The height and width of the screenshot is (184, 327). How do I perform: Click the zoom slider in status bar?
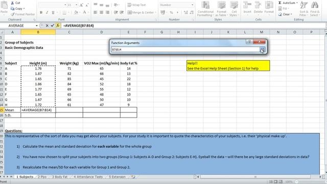pos(297,182)
